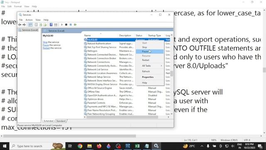Click the gear icon beside the MySQL80 row

[x=85, y=40]
